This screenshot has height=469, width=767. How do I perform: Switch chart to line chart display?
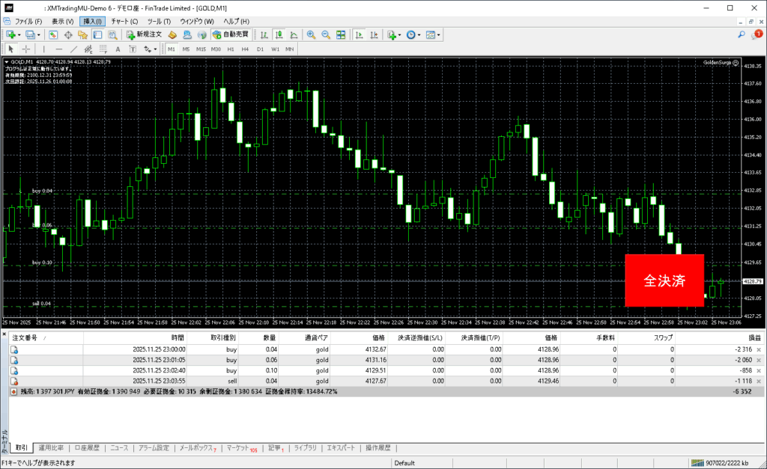[x=293, y=35]
